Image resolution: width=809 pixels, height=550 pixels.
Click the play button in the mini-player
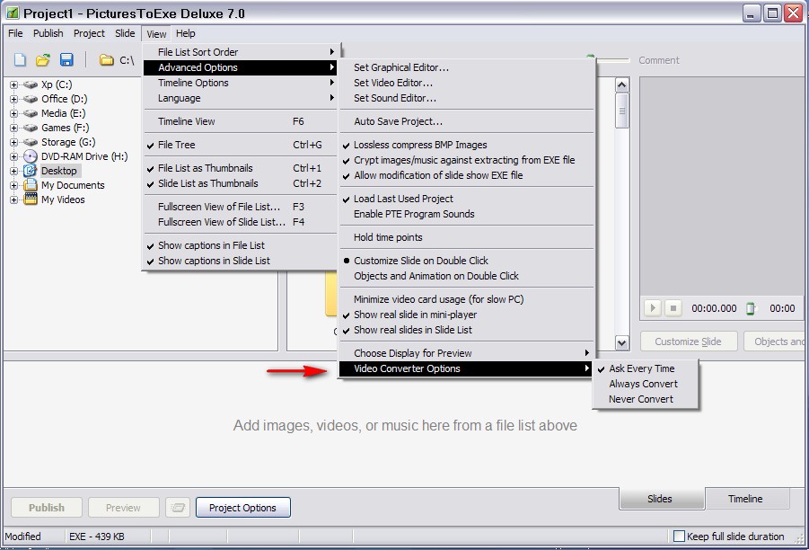coord(653,308)
